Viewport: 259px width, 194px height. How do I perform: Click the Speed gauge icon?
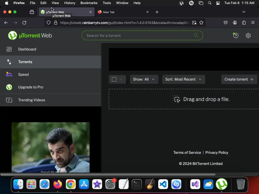pyautogui.click(x=9, y=75)
